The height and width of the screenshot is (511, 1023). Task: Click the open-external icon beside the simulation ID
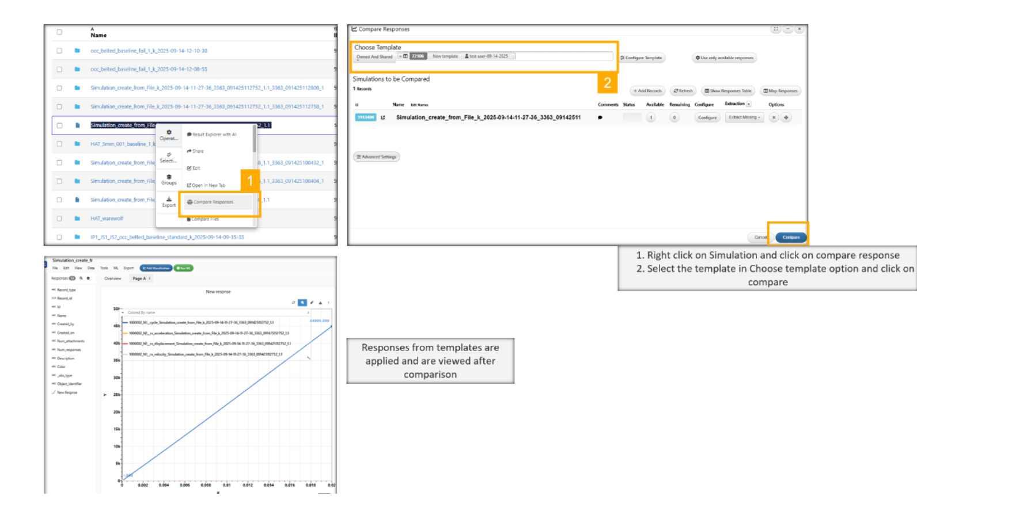click(382, 117)
